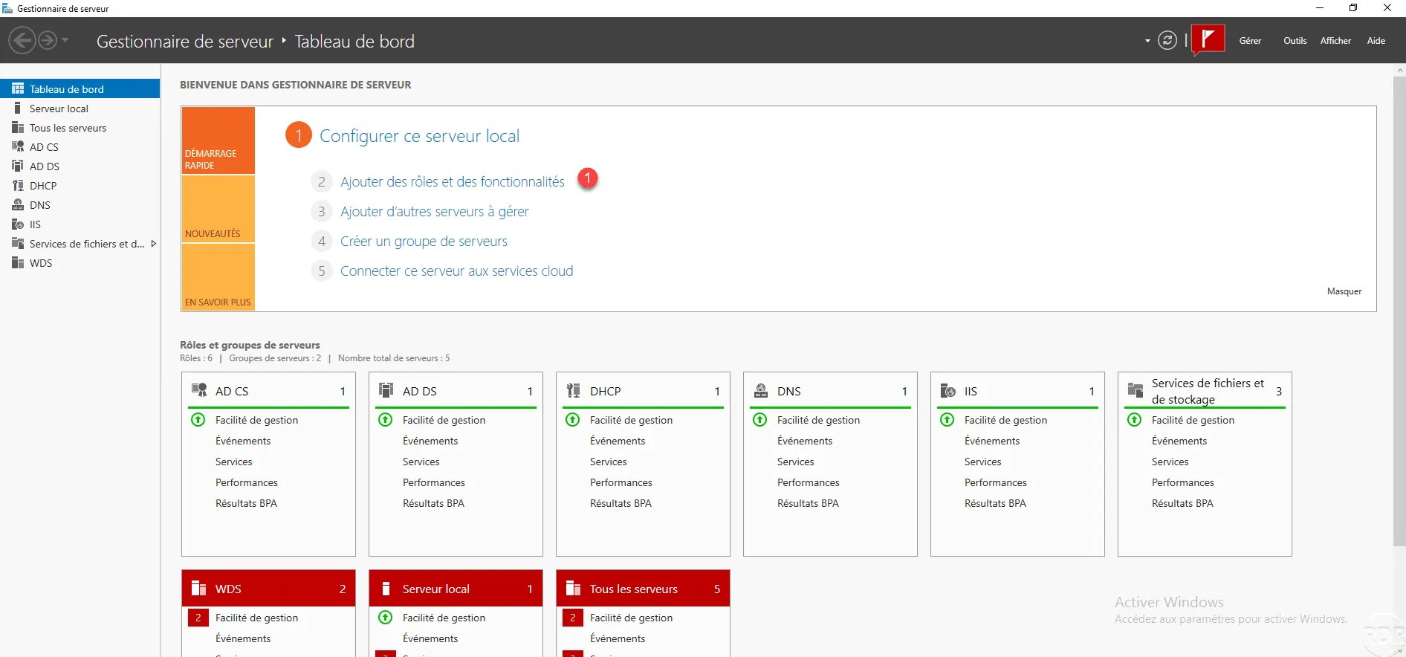Image resolution: width=1406 pixels, height=657 pixels.
Task: Select the DÉMARRAGE RAPIDE tile
Action: pyautogui.click(x=218, y=140)
